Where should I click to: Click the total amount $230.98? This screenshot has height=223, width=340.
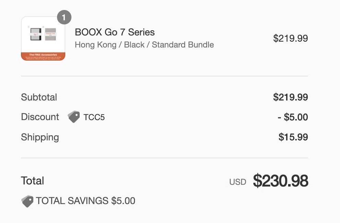(281, 181)
